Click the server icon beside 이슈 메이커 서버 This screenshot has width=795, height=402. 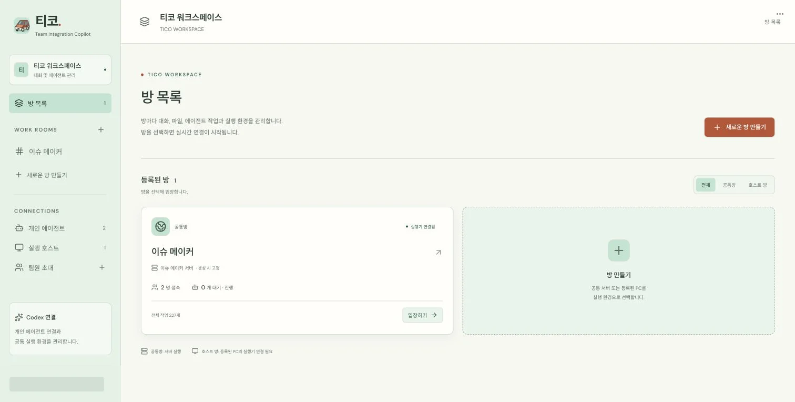click(x=155, y=268)
